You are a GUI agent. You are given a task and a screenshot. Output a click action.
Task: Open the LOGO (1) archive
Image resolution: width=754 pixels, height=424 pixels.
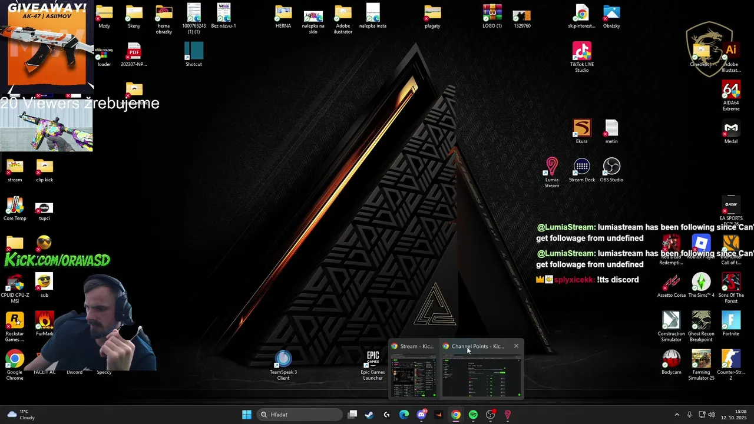(492, 16)
